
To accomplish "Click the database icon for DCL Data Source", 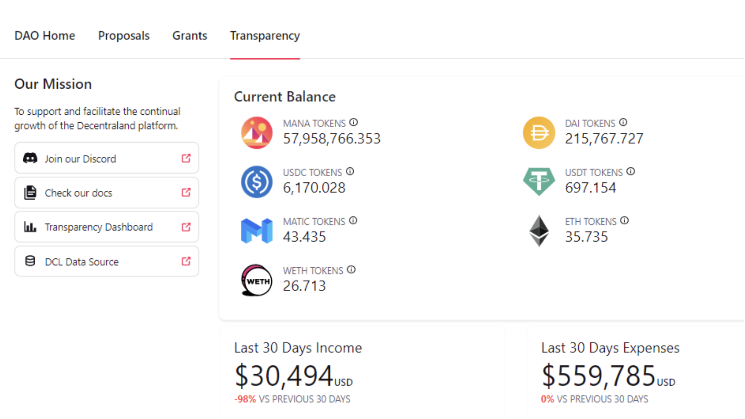I will tap(30, 261).
